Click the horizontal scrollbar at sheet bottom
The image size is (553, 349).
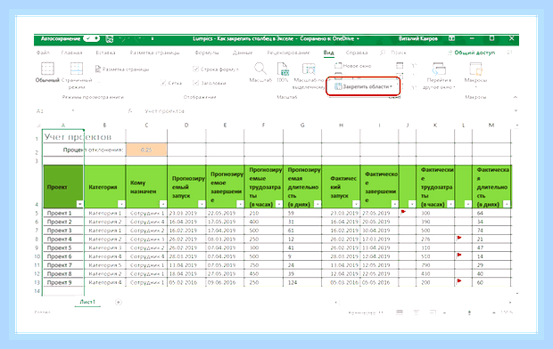pyautogui.click(x=423, y=302)
